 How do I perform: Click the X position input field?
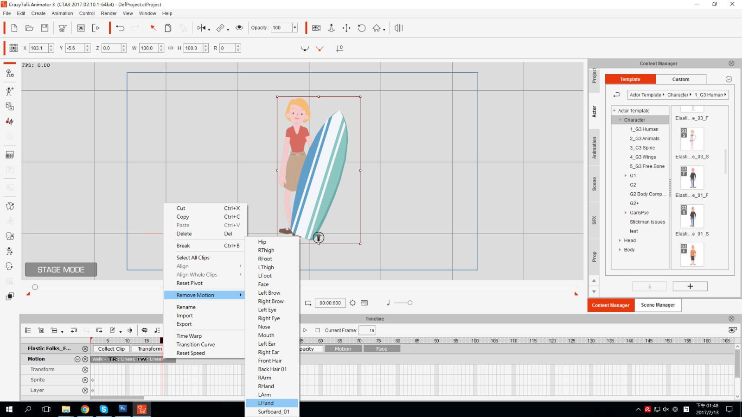pos(38,48)
